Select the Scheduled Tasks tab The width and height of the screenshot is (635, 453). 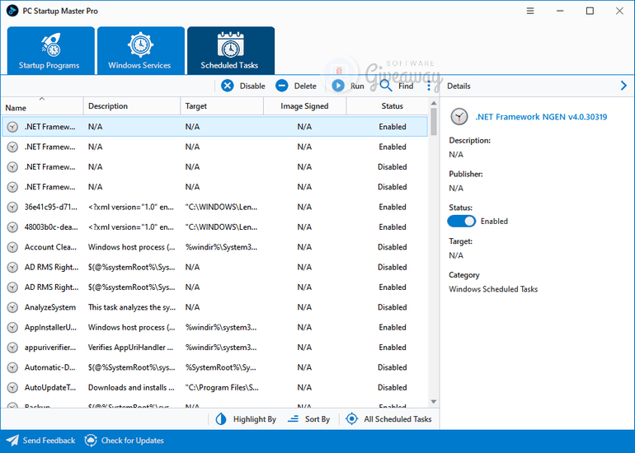(231, 50)
